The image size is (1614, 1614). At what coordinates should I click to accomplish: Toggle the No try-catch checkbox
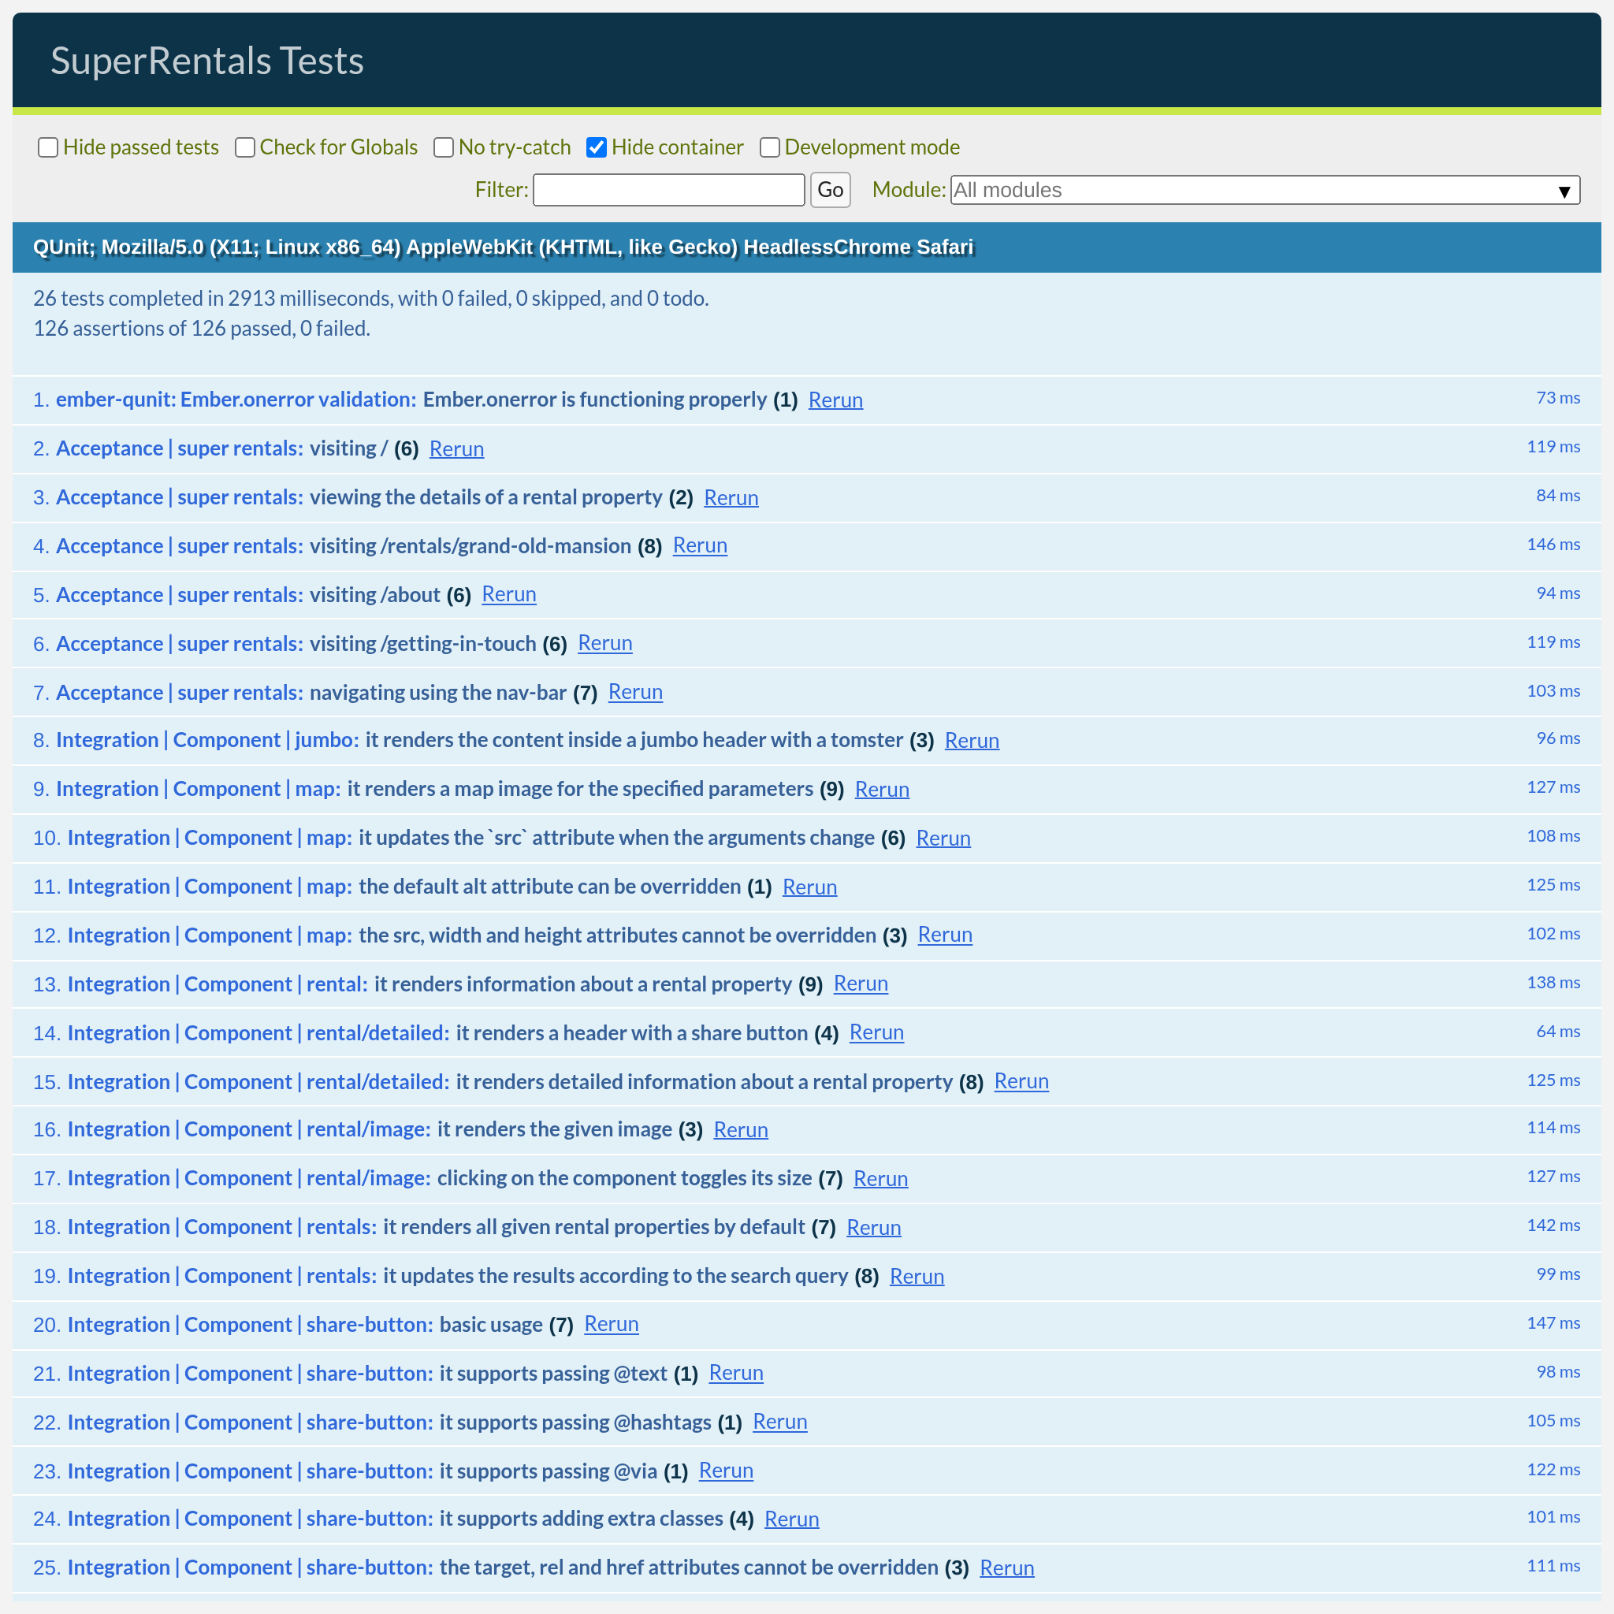(444, 148)
